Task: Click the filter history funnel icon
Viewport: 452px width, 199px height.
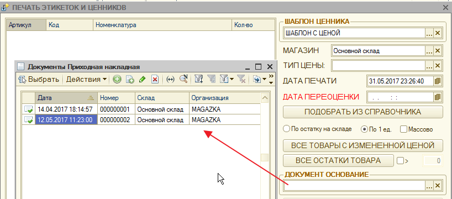Action: coord(224,79)
